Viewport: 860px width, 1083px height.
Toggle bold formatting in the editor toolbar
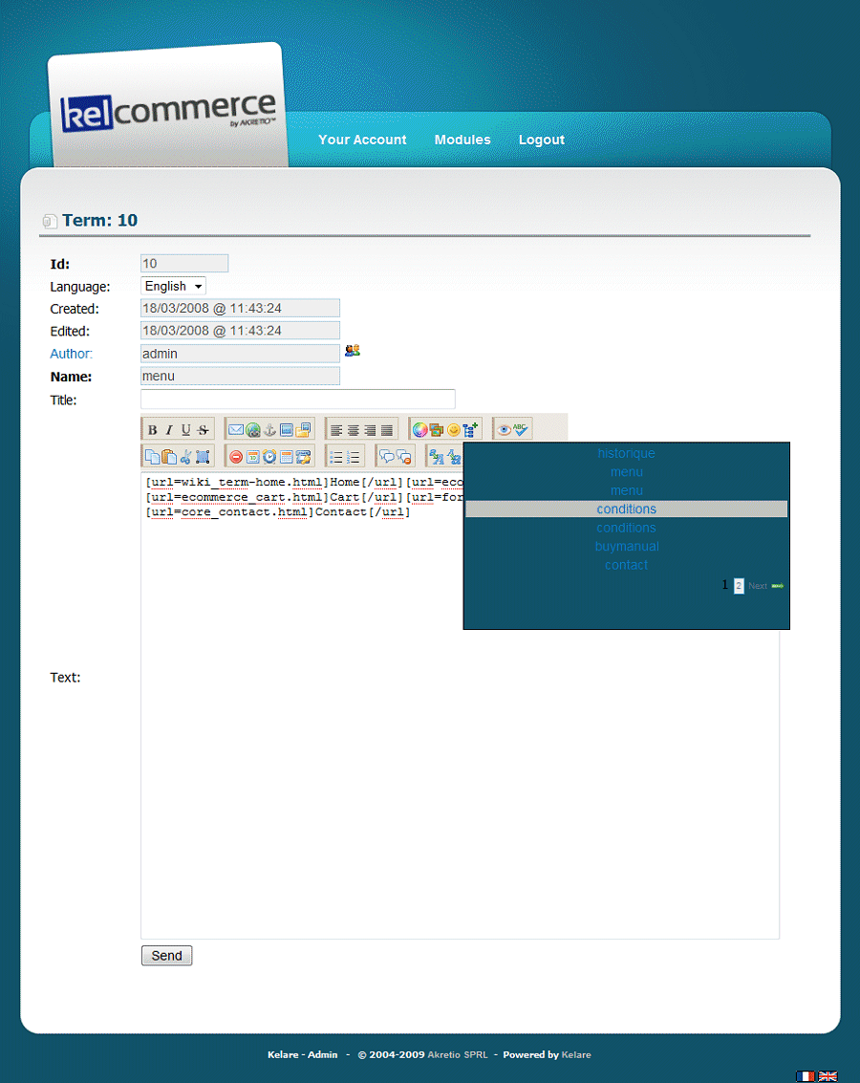[x=152, y=430]
